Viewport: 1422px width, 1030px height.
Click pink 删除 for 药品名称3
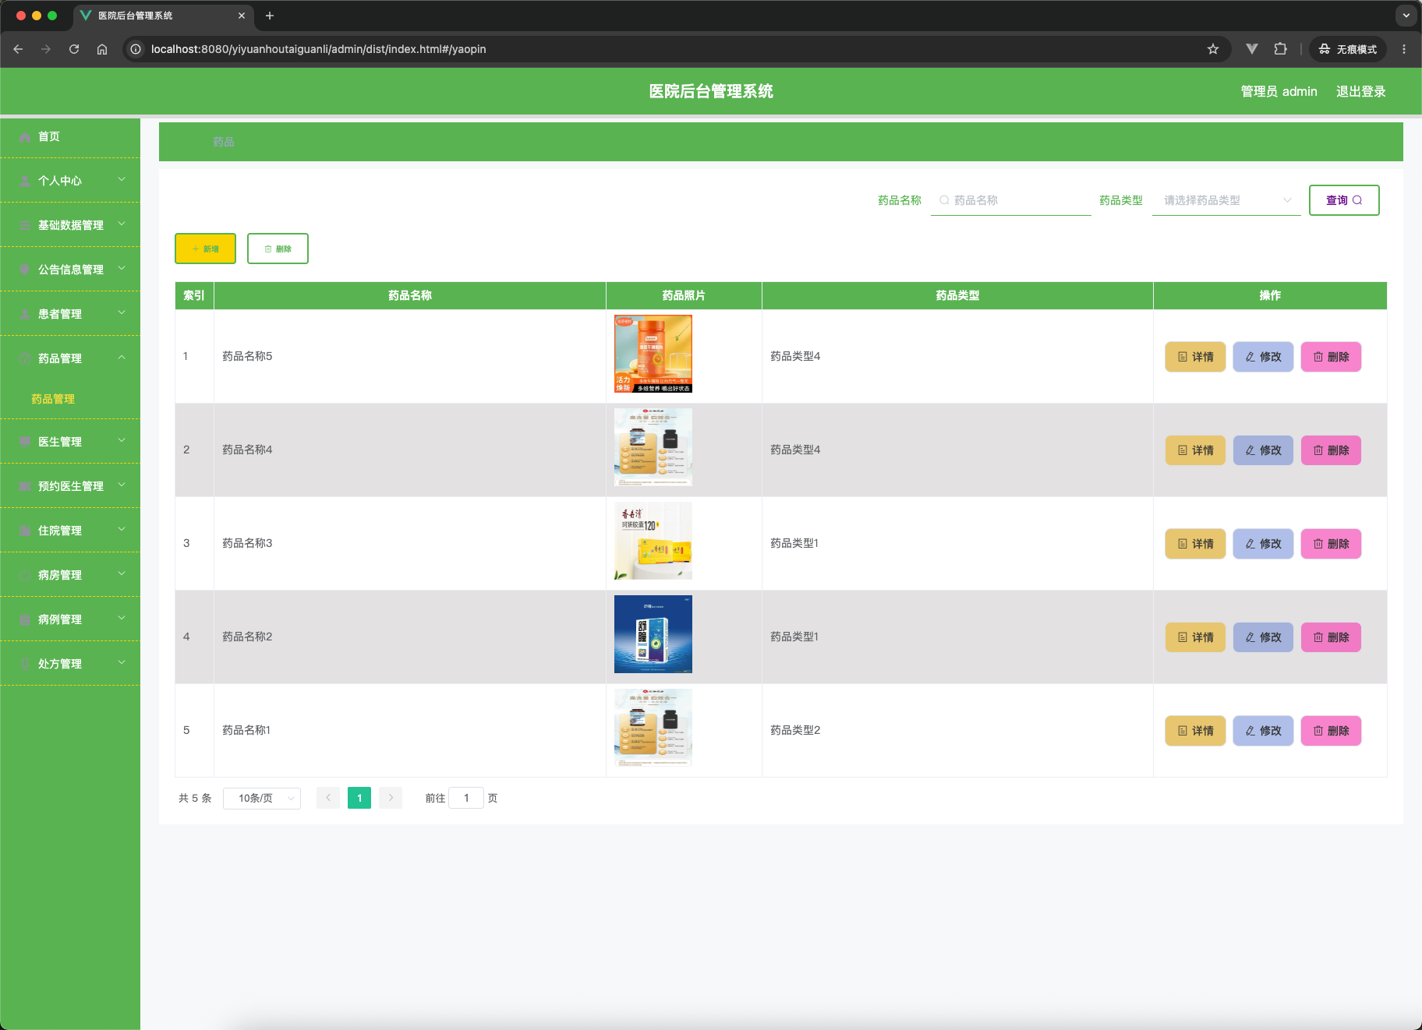pos(1331,544)
